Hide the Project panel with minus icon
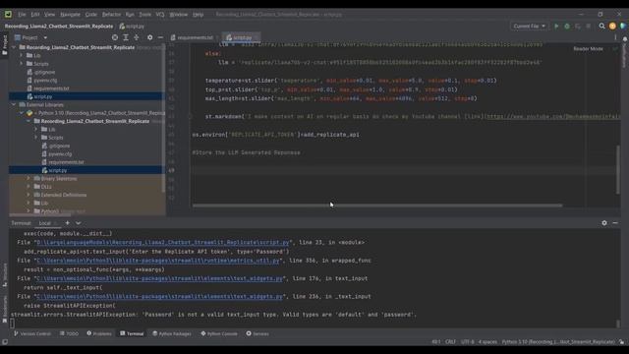 [160, 37]
